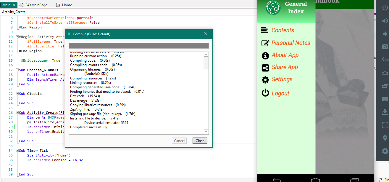Click emulator location pin icon
Screen dimensions: 389x182
(385, 138)
